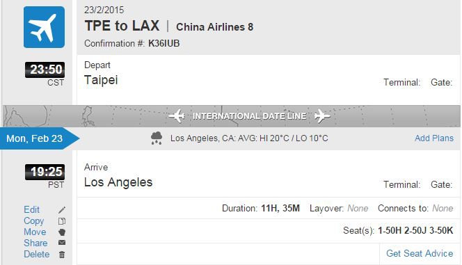Click the grab hand icon beside Move
Screen dimensions: 462x265
tap(62, 232)
